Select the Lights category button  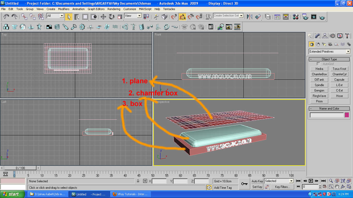pyautogui.click(x=324, y=44)
